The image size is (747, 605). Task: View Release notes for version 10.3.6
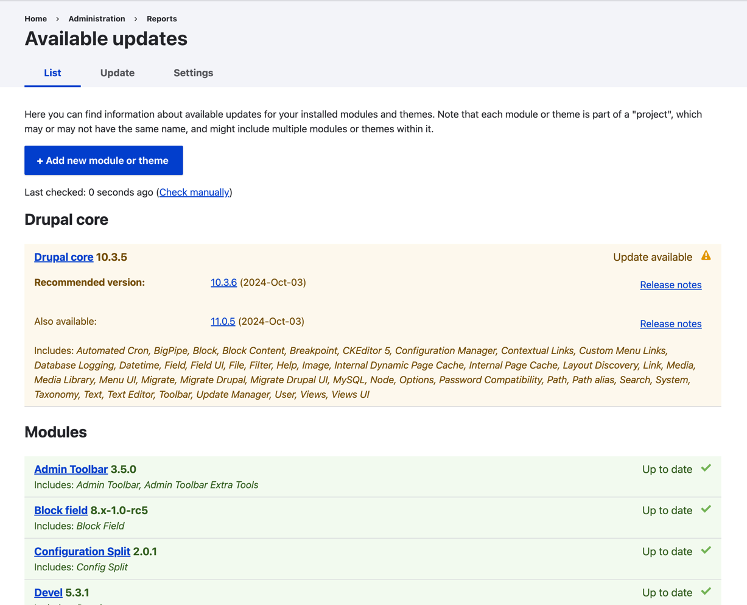coord(670,285)
